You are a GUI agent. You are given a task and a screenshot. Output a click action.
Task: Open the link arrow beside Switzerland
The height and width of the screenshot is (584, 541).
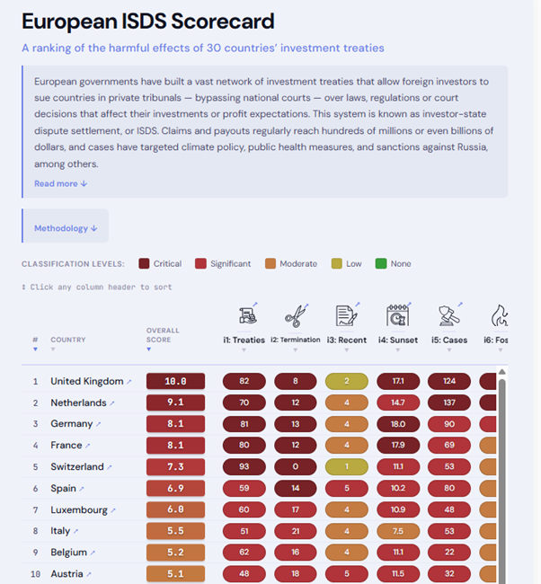pos(111,467)
